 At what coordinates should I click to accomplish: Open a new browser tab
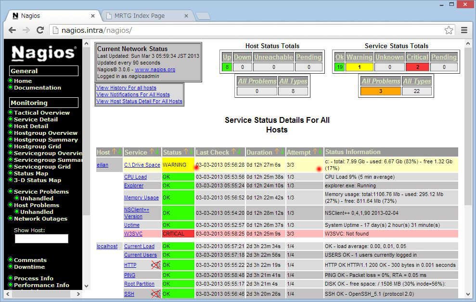coord(203,16)
